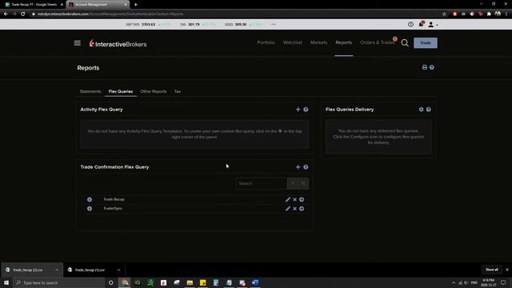The height and width of the screenshot is (288, 512).
Task: Open the File Explorer taskbar icon
Action: pos(190,282)
